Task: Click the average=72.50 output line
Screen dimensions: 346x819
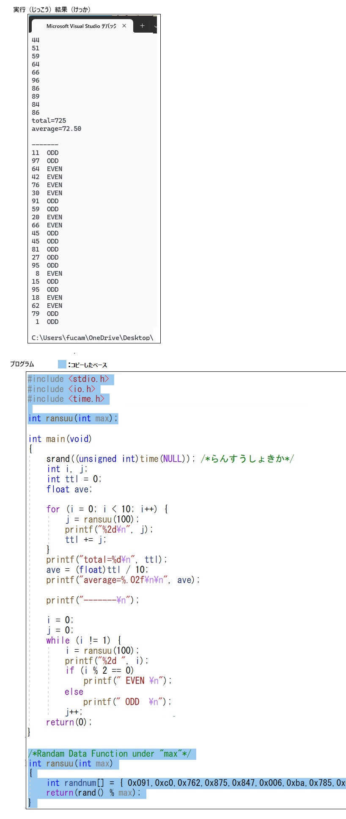Action: click(56, 129)
